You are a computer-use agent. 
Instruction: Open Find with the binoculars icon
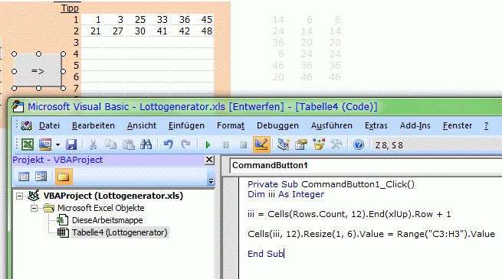[x=146, y=145]
